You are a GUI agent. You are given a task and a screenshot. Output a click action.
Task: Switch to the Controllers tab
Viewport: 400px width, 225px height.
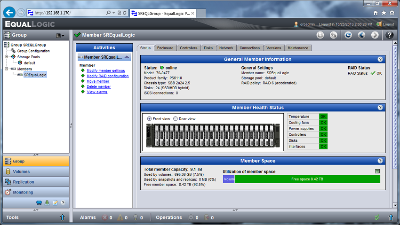[x=189, y=48]
